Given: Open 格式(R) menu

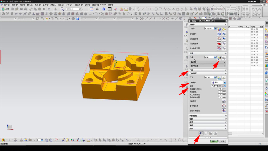Looking at the screenshot, I should [x=38, y=5].
